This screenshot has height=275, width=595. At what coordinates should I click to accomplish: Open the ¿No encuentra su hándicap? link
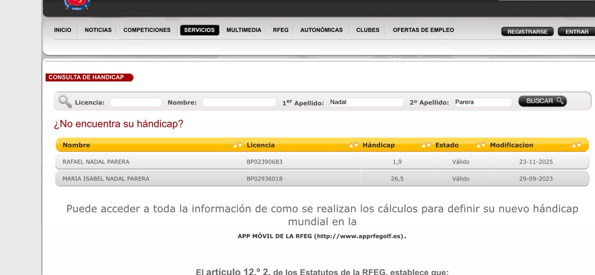119,124
